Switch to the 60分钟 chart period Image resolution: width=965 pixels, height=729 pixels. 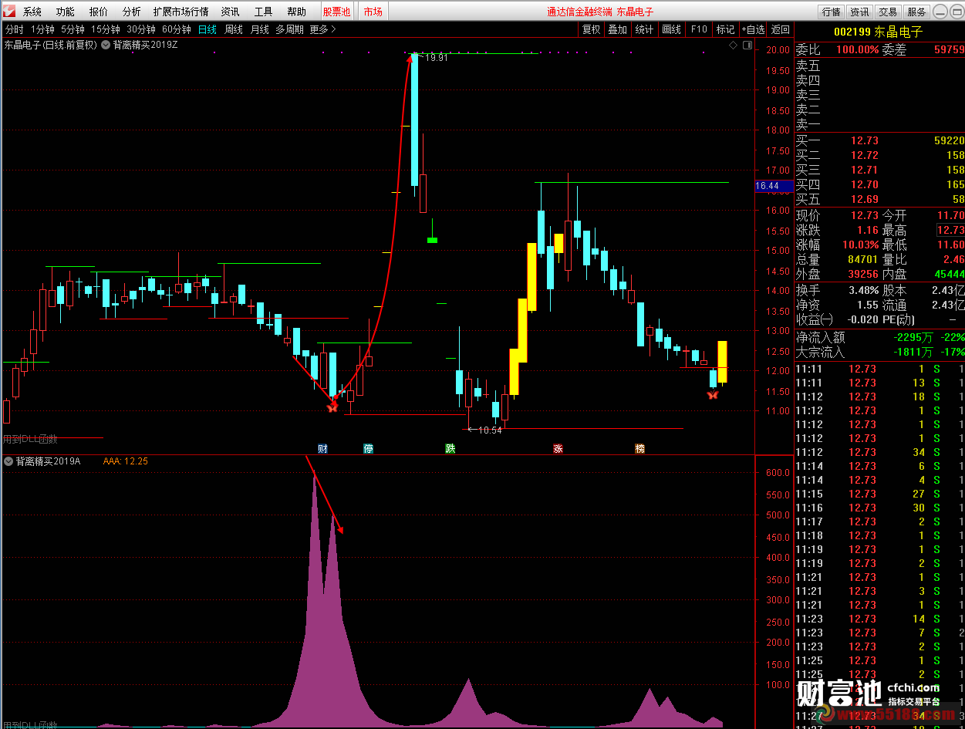pos(177,29)
